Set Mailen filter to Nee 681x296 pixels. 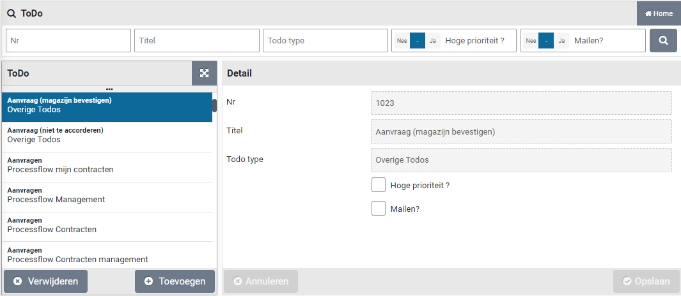click(x=531, y=41)
